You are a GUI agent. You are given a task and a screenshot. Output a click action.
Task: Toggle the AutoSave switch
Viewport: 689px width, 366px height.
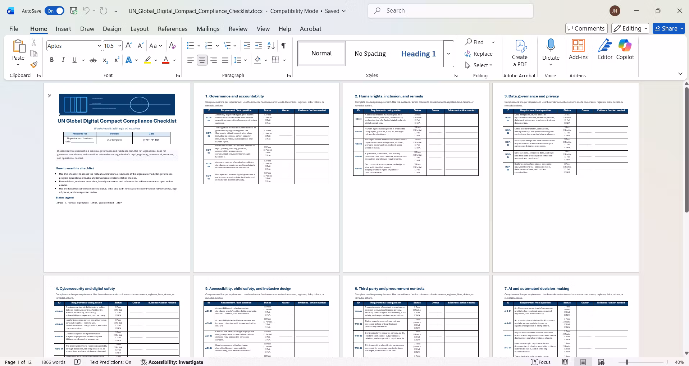click(54, 11)
